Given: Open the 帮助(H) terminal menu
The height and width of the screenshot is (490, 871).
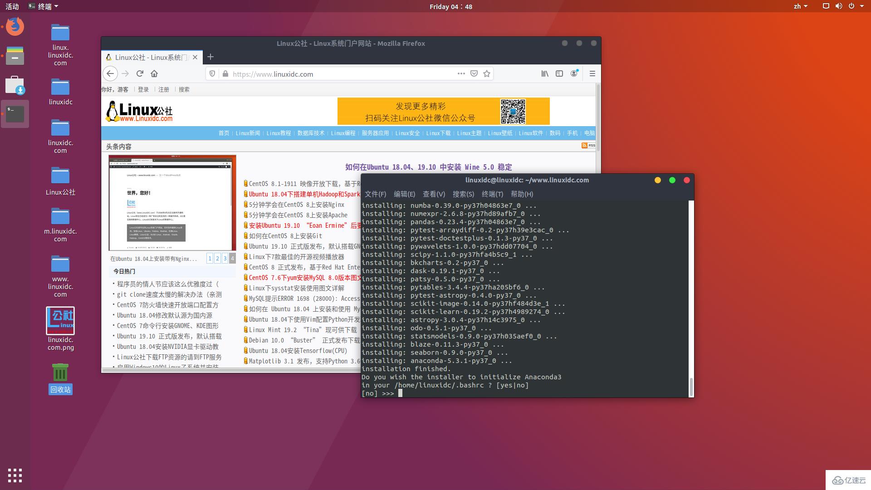Looking at the screenshot, I should click(x=522, y=194).
